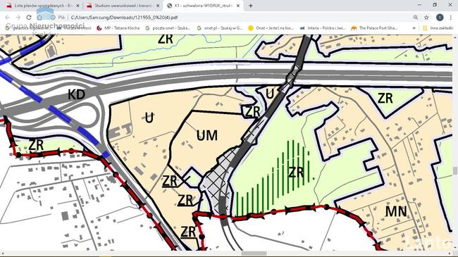This screenshot has height=257, width=458.
Task: Go forward to next page
Action: (18, 18)
